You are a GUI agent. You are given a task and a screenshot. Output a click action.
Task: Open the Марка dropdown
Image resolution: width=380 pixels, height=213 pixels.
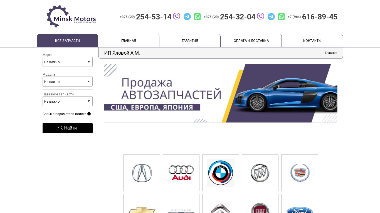68,62
